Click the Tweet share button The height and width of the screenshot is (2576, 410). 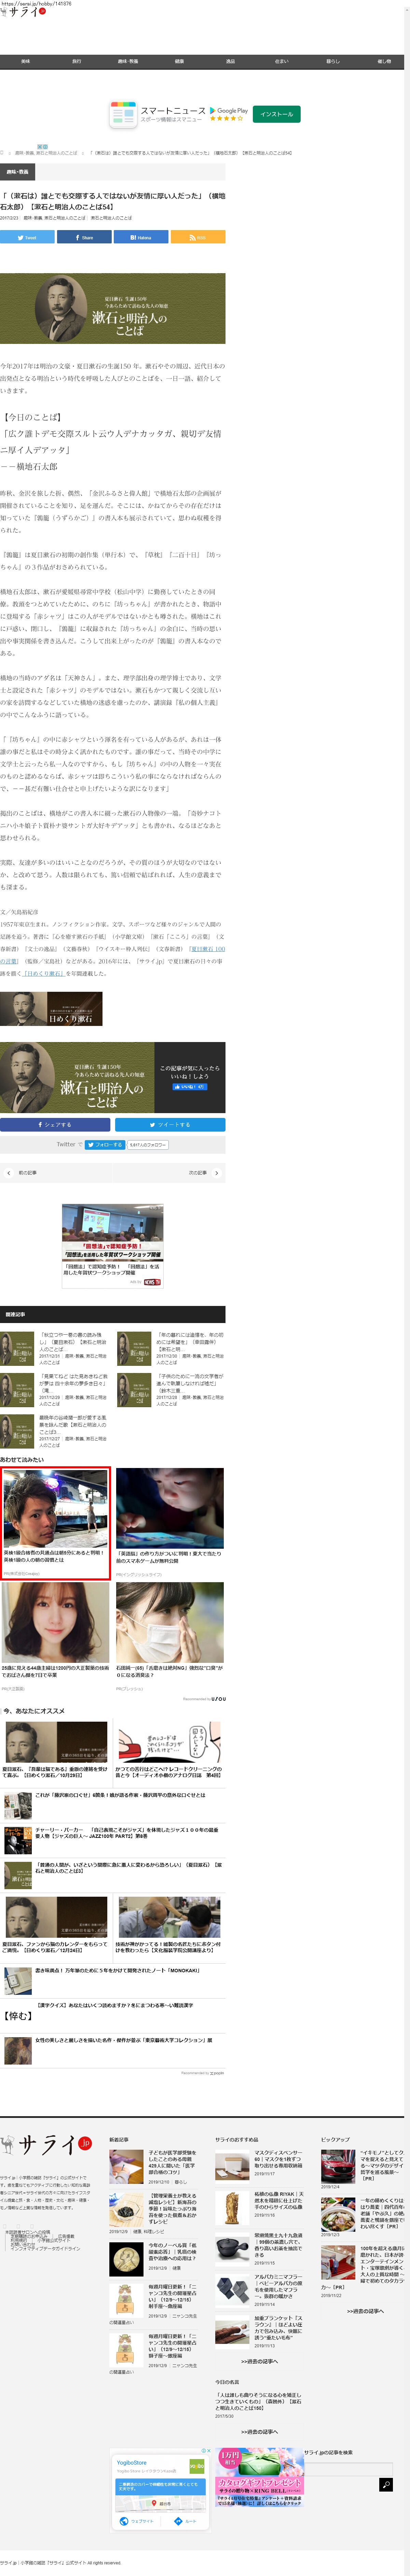[27, 238]
